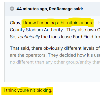Expand the faded 'no different than any other group/entity' text
The width and height of the screenshot is (100, 96).
click(55, 62)
